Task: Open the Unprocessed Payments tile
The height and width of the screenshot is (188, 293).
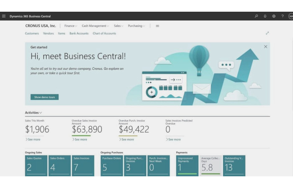Action: tap(187, 165)
